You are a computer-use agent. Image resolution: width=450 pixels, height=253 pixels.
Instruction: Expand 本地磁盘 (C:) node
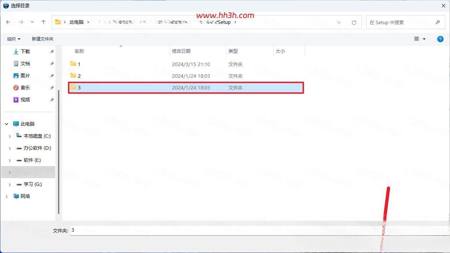click(10, 136)
